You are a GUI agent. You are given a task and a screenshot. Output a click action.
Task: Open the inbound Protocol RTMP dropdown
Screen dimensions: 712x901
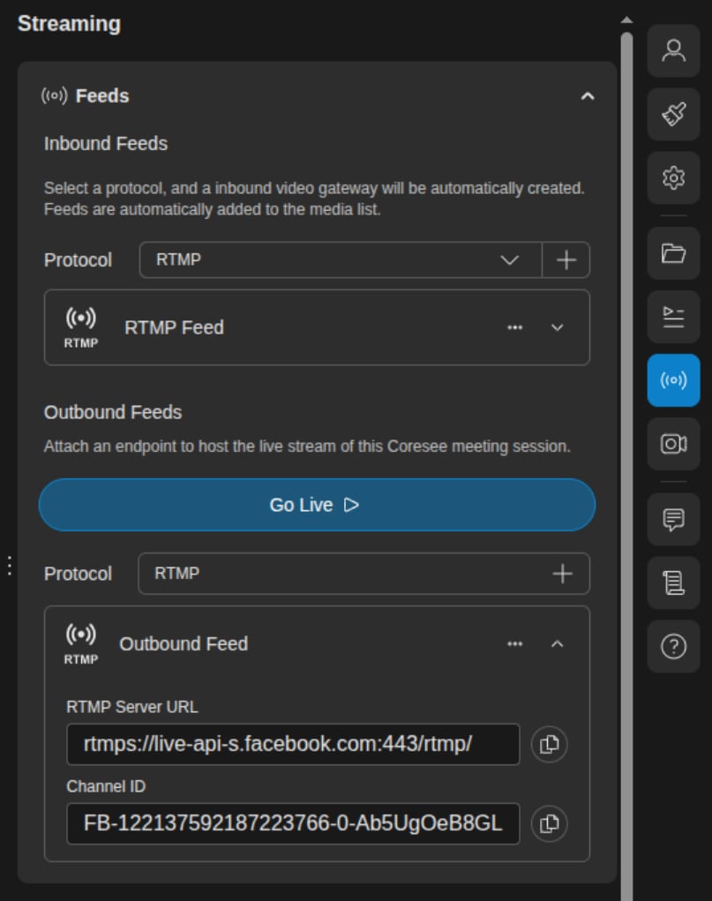[x=341, y=259]
